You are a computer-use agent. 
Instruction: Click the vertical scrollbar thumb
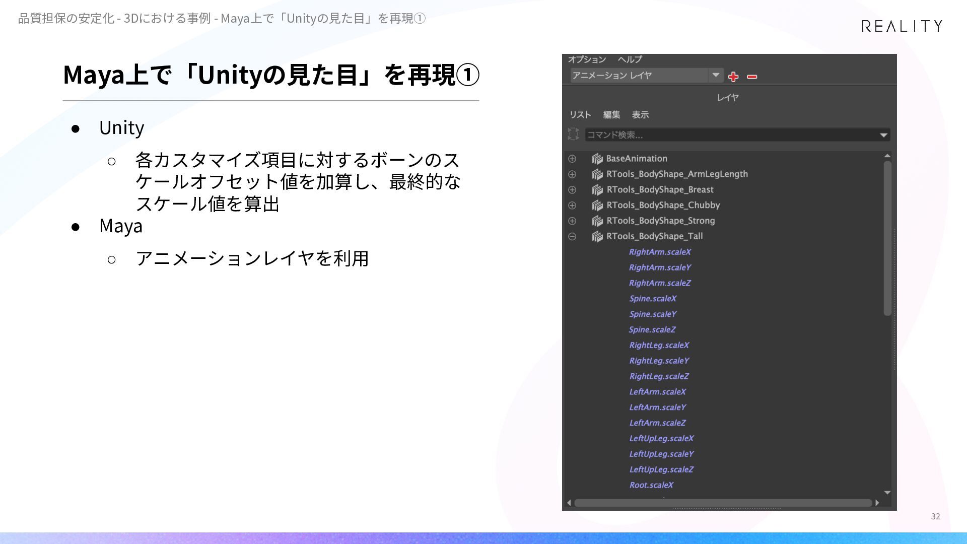(x=887, y=238)
